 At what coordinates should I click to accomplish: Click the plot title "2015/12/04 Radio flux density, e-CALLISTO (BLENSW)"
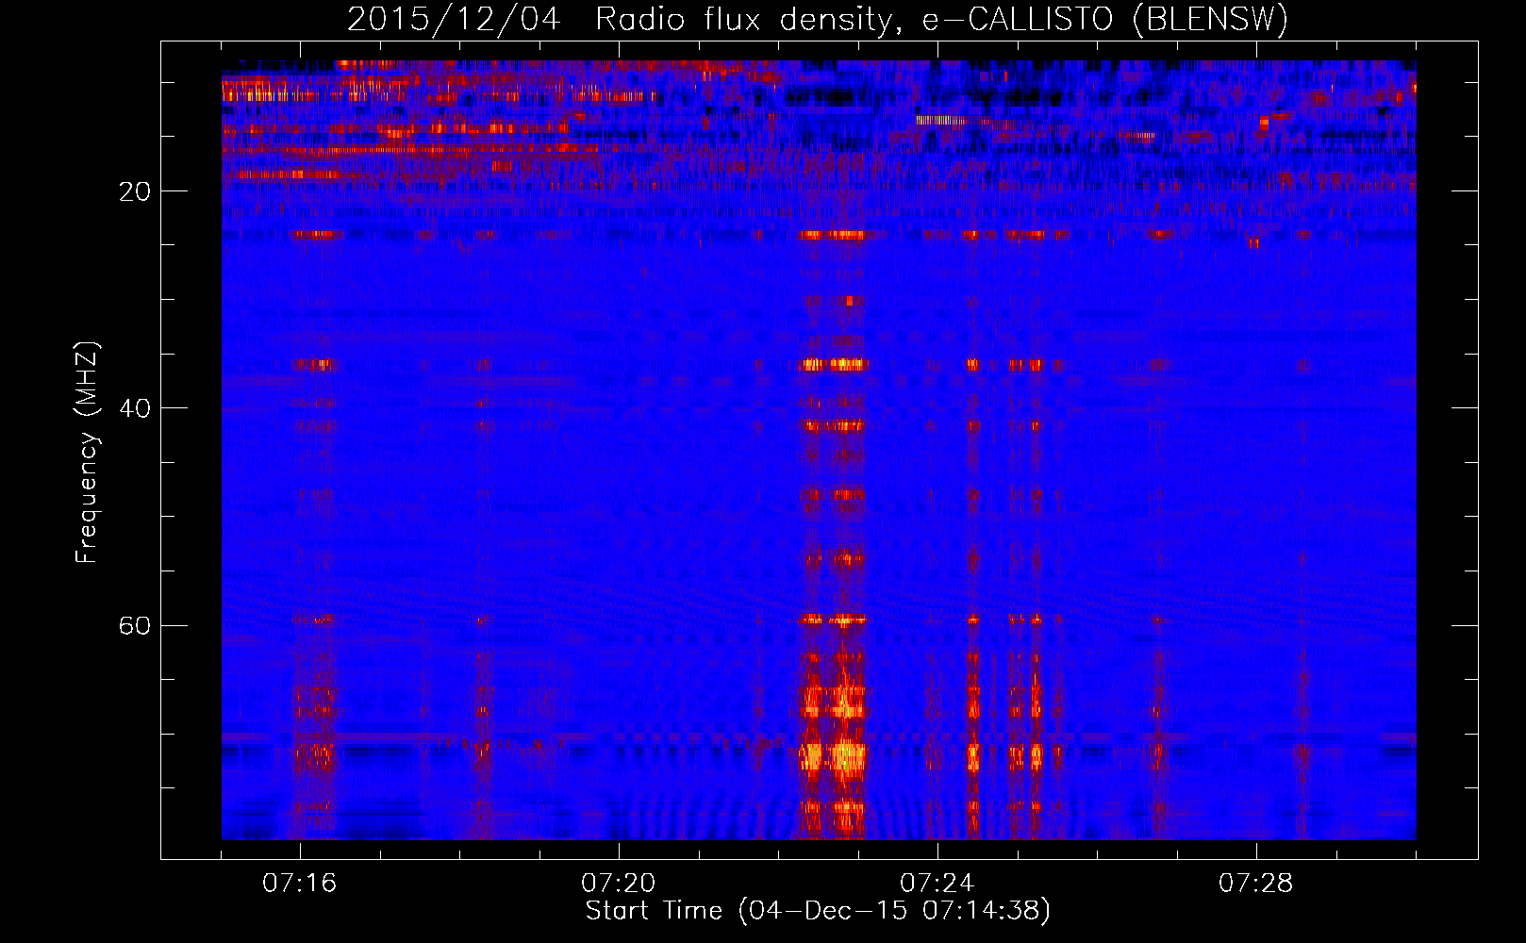coord(818,19)
